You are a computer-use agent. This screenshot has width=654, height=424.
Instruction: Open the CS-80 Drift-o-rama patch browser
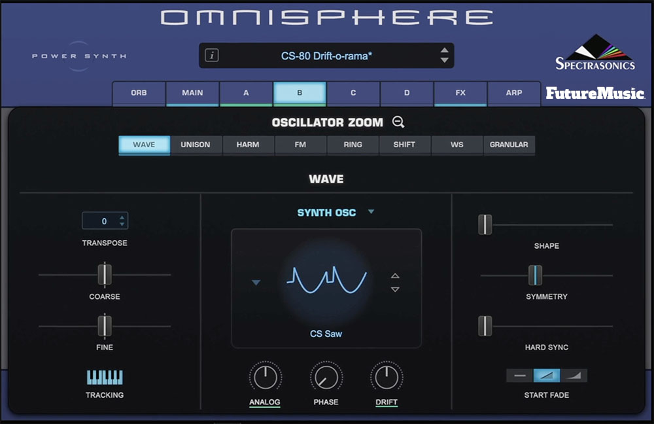coord(326,56)
